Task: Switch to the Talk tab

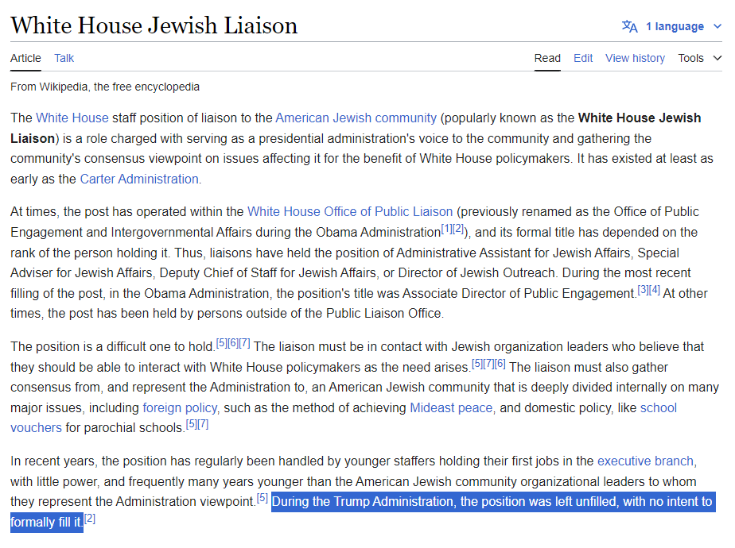Action: point(64,58)
